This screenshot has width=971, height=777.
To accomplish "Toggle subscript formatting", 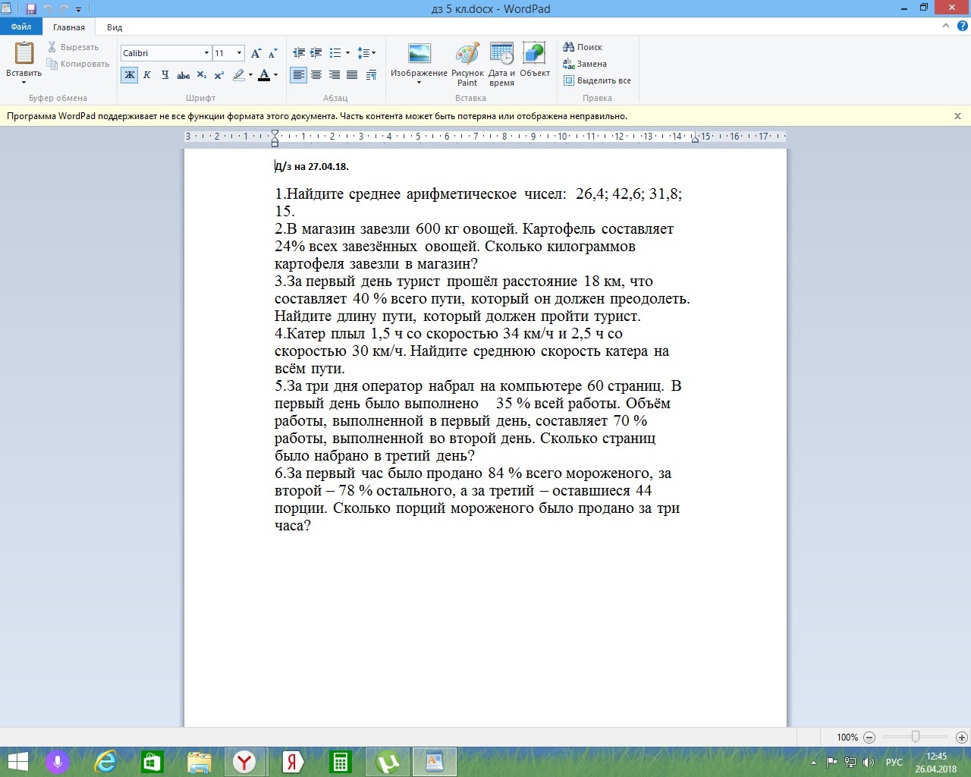I will [x=201, y=75].
